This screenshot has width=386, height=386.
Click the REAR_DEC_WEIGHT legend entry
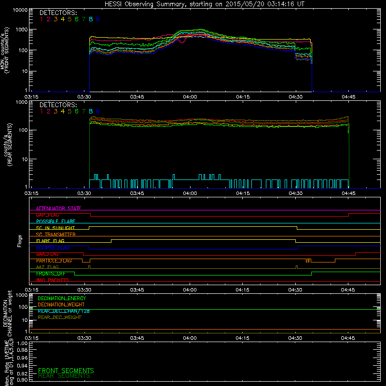pos(59,317)
